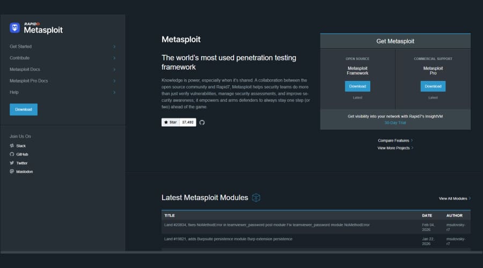Open the Slack link text
Viewport: 483px width, 268px height.
tap(21, 146)
